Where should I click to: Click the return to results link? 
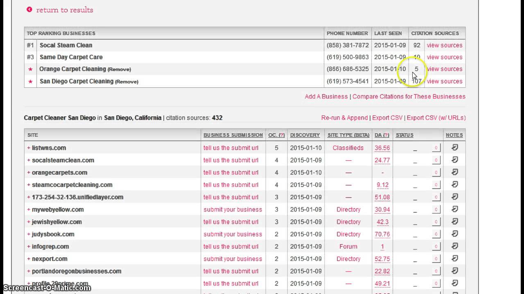click(65, 10)
